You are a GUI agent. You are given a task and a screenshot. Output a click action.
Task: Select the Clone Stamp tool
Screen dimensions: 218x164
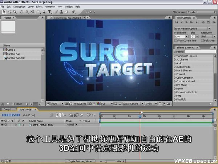(x=61, y=12)
